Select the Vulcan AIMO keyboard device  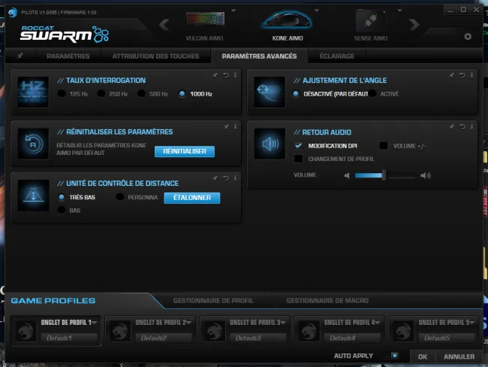[x=205, y=26]
